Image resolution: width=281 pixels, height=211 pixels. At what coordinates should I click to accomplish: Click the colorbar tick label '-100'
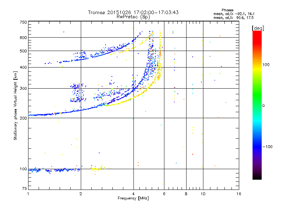pyautogui.click(x=267, y=147)
